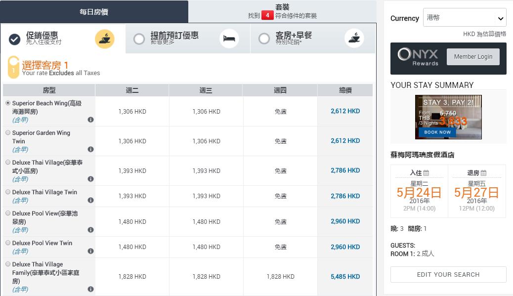Click the breakfast icon beside 客房+早餐
Screen dimensions: 513x296
click(354, 39)
